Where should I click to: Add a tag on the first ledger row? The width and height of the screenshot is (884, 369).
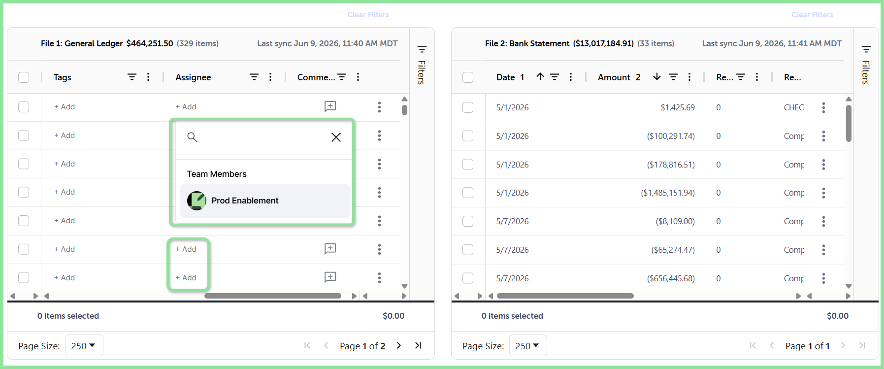click(x=65, y=107)
